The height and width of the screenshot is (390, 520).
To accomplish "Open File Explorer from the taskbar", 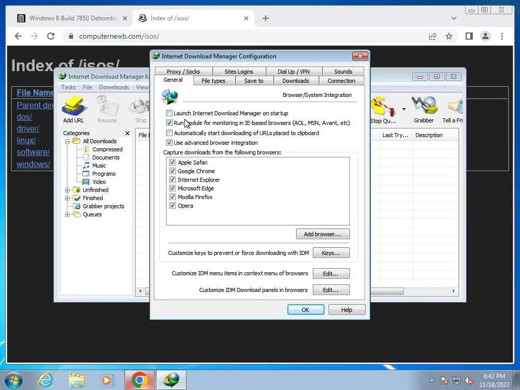I will click(77, 380).
